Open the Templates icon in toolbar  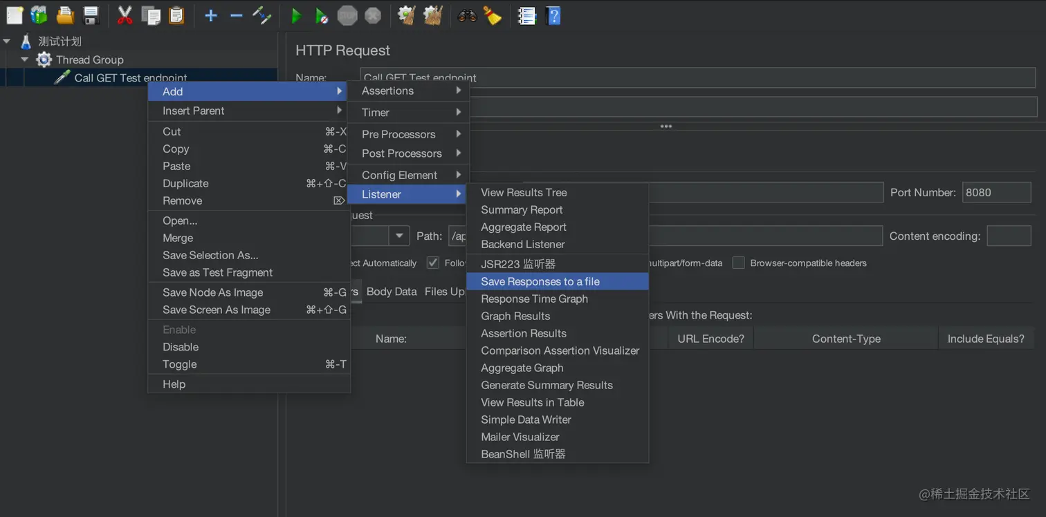click(39, 15)
